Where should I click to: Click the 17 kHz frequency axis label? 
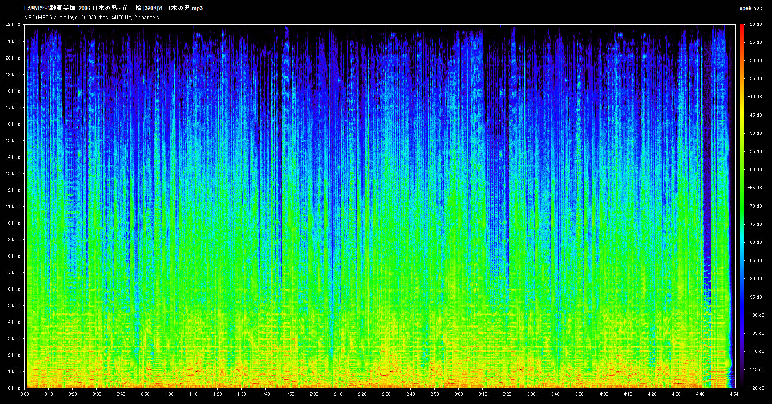(x=13, y=107)
